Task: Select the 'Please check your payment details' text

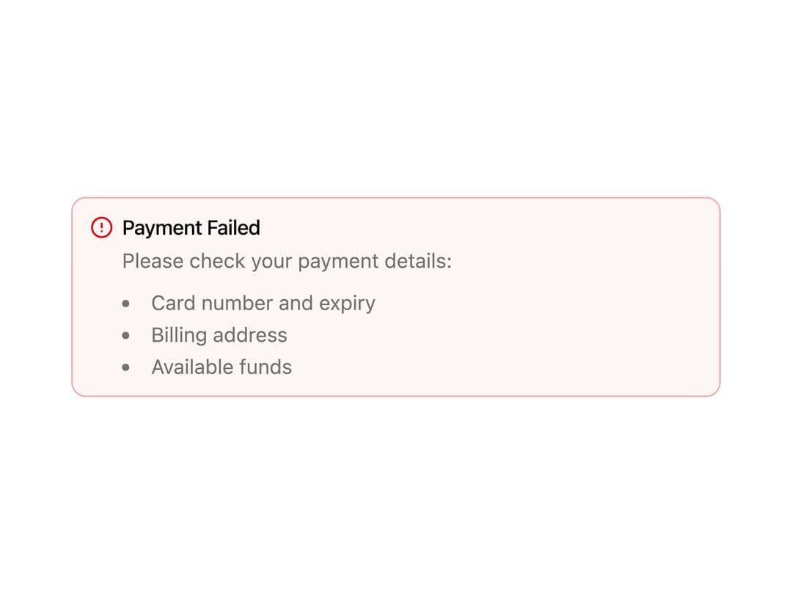Action: click(x=287, y=262)
